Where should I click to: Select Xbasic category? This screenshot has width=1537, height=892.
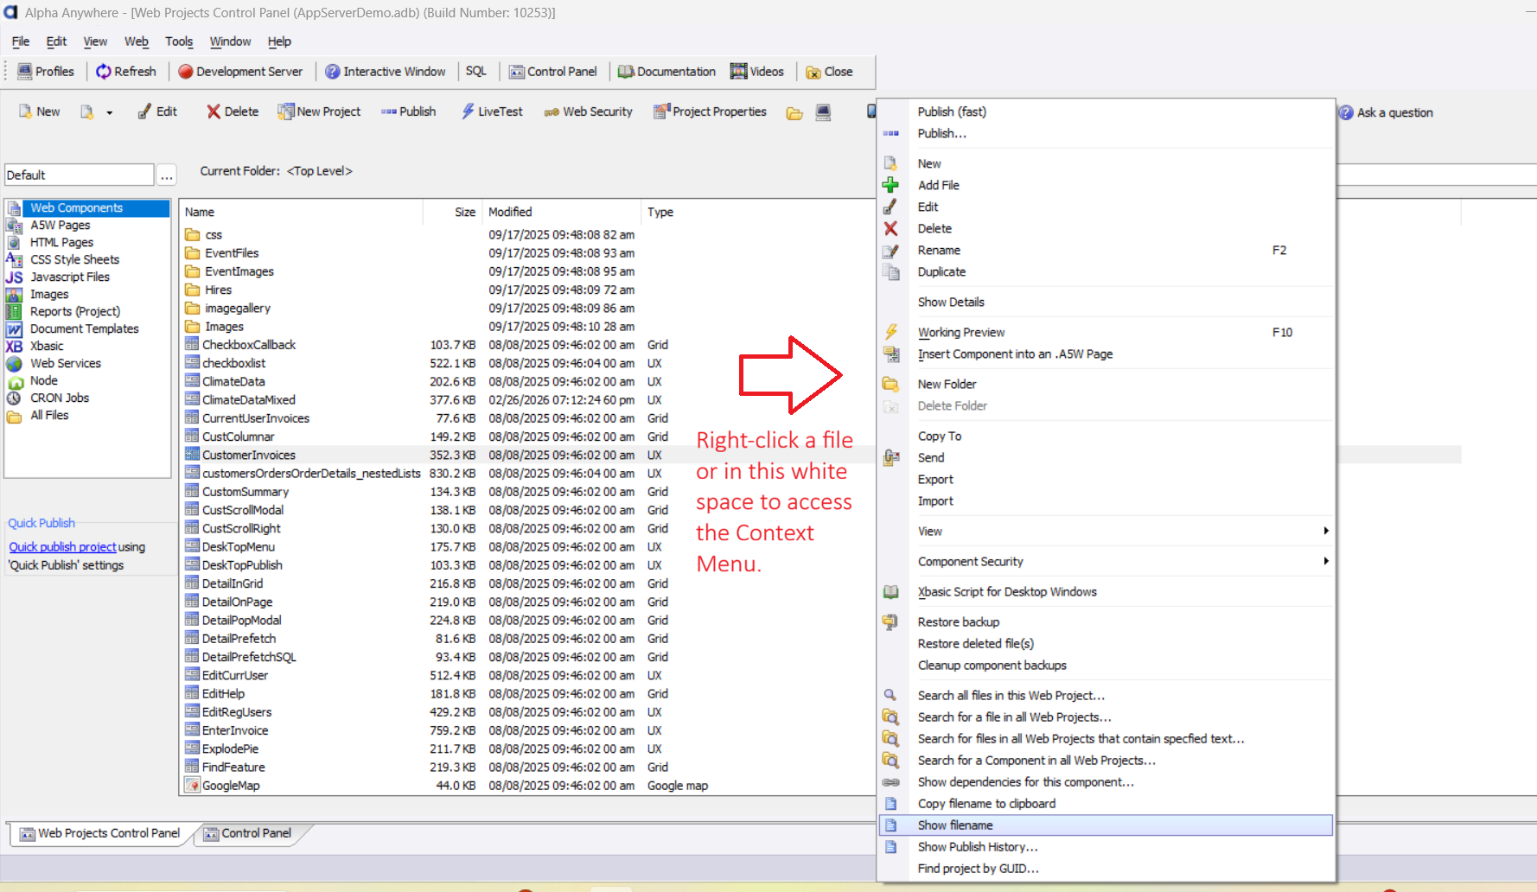click(47, 347)
